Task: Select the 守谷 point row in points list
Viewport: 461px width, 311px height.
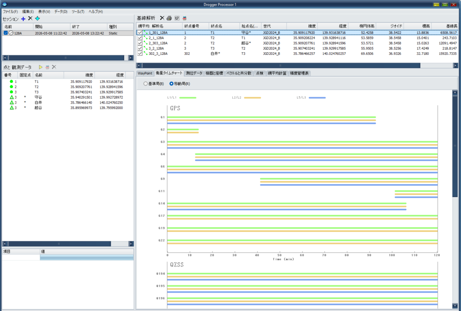Action: tap(68, 97)
